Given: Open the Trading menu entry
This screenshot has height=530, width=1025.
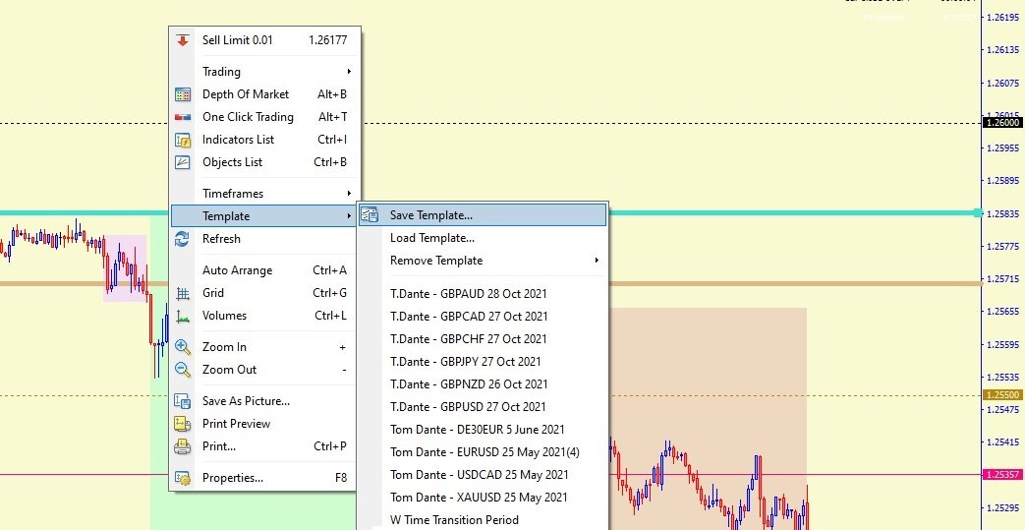Looking at the screenshot, I should point(264,72).
